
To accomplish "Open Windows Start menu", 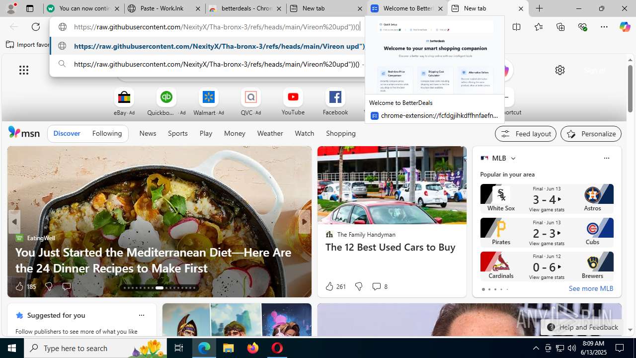I will point(12,348).
